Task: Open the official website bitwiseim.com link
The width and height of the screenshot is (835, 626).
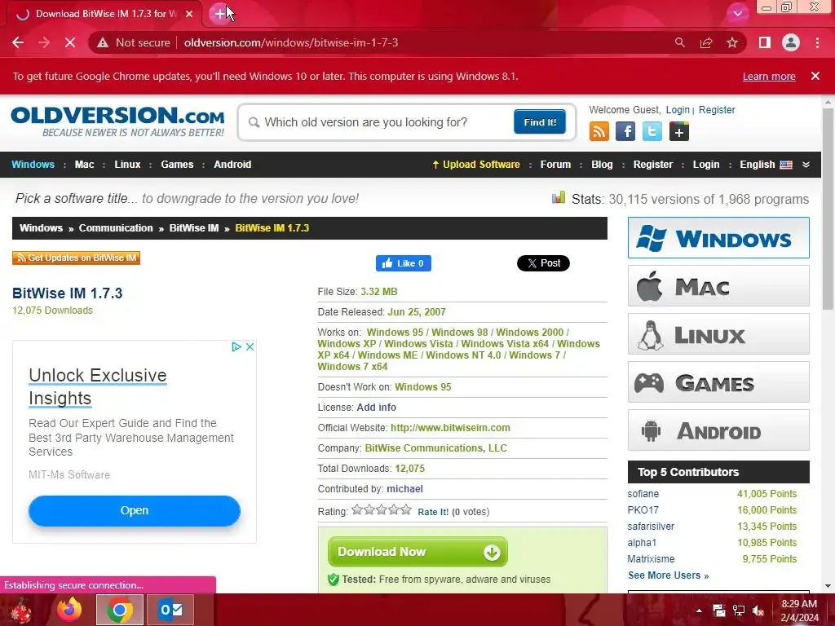Action: tap(450, 427)
